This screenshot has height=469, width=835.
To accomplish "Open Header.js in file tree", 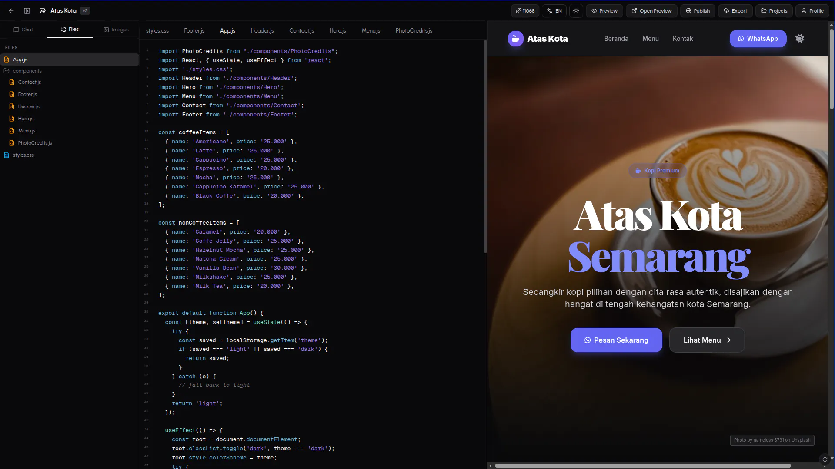I will tap(69, 106).
